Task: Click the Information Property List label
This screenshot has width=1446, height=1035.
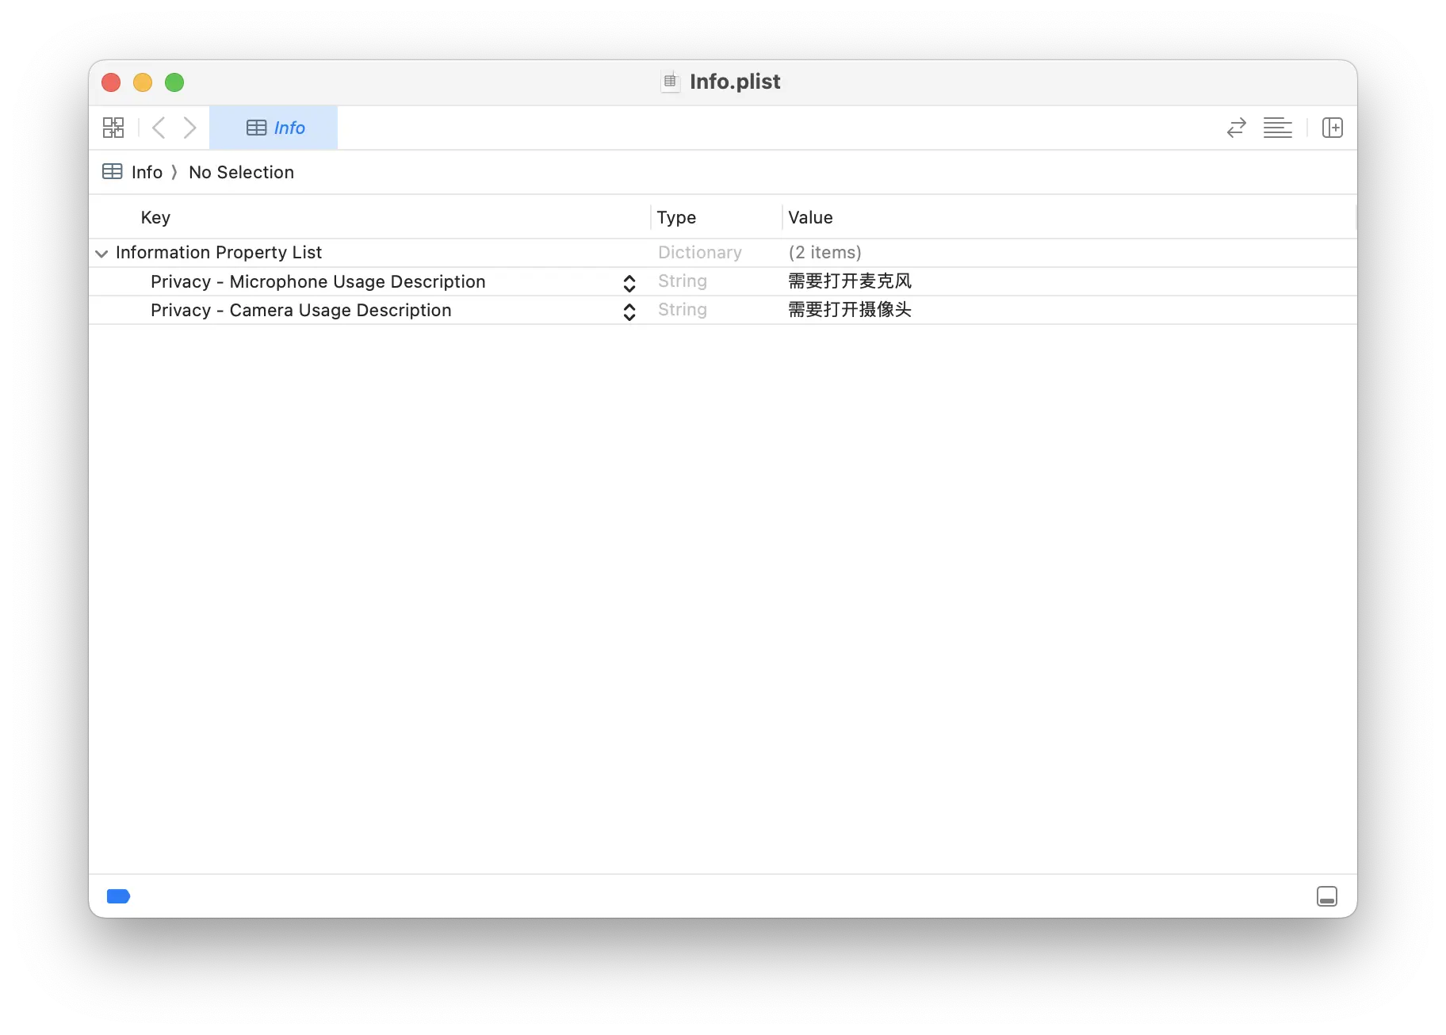Action: point(219,252)
